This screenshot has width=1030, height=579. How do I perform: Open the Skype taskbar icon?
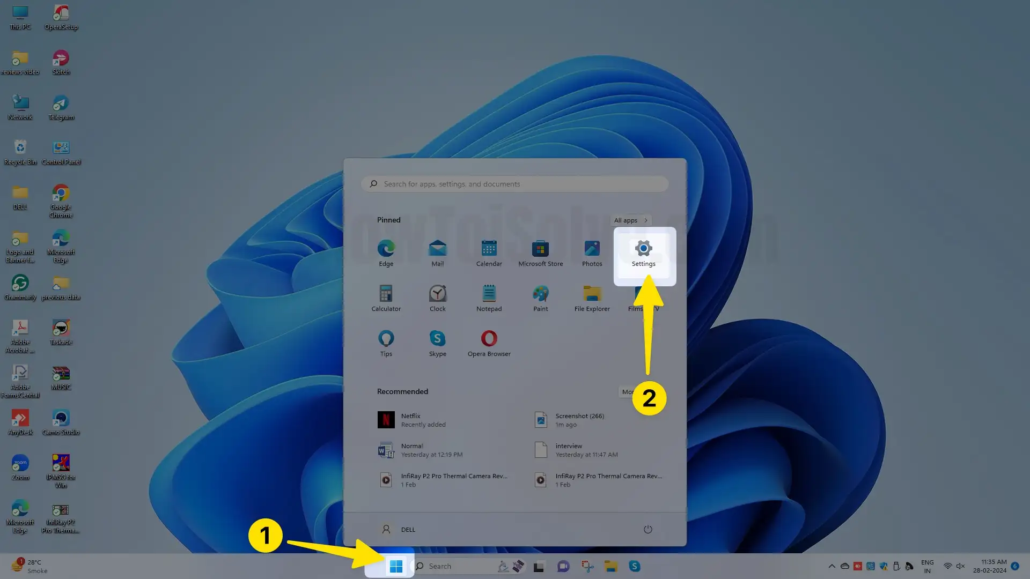point(635,566)
